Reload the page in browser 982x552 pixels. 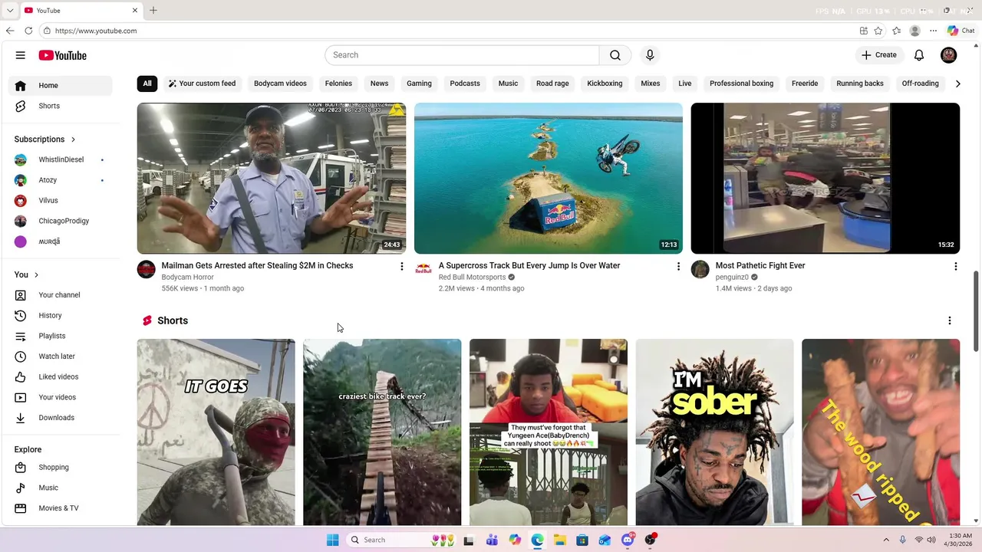click(x=28, y=31)
